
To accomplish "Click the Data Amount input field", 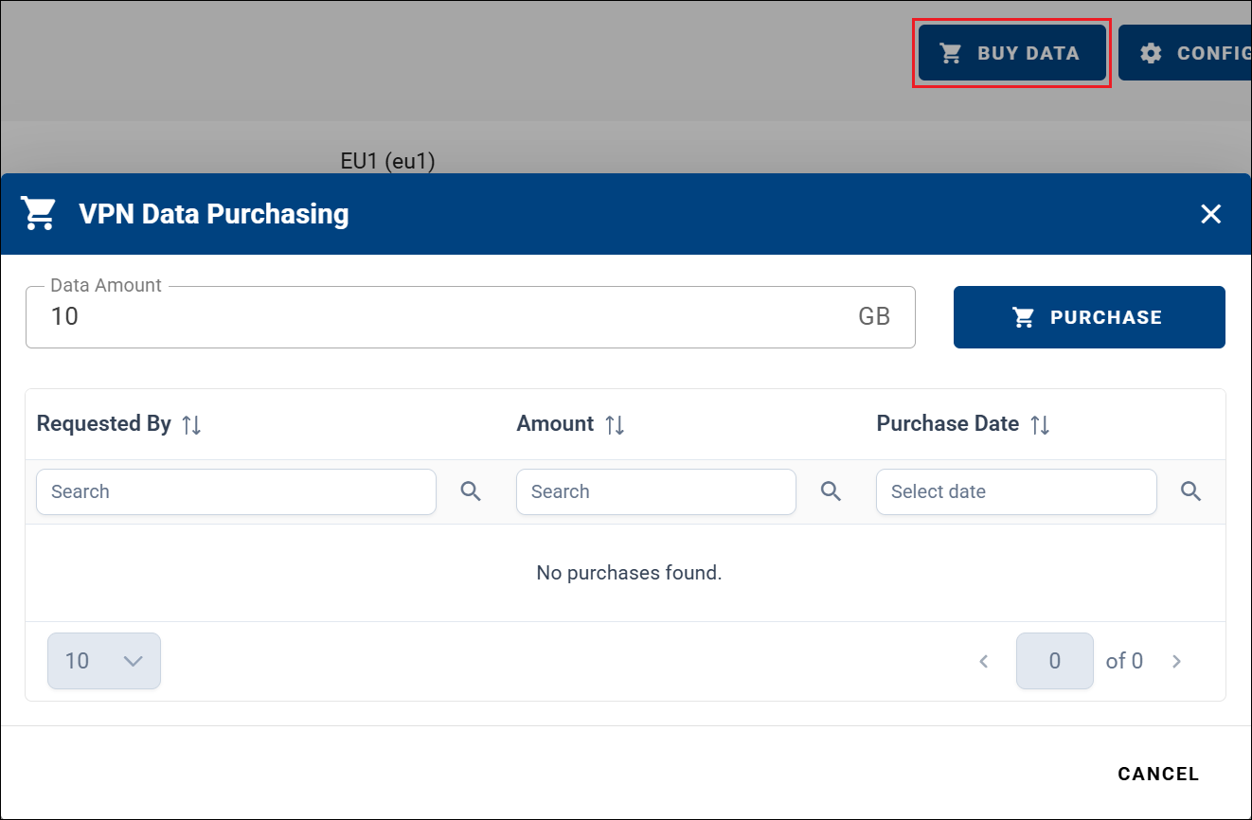I will click(470, 317).
